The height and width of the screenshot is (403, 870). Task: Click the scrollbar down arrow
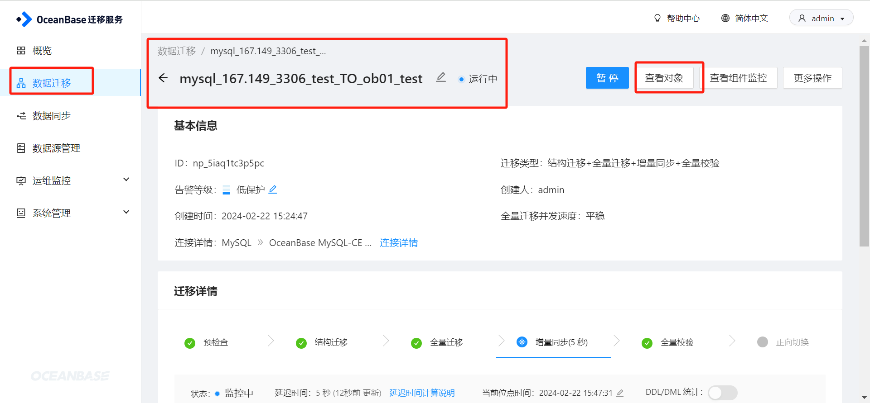click(864, 398)
